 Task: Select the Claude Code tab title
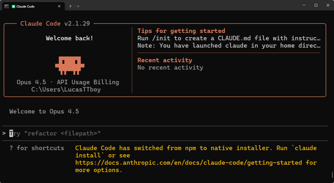click(25, 6)
